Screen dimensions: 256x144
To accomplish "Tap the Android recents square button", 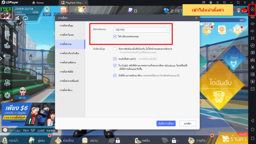I will 252,138.
